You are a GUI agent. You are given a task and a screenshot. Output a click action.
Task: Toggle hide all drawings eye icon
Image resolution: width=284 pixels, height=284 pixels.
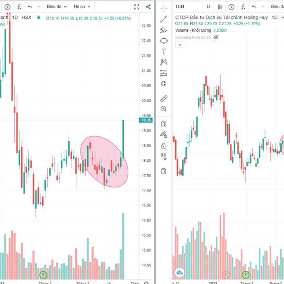[164, 156]
